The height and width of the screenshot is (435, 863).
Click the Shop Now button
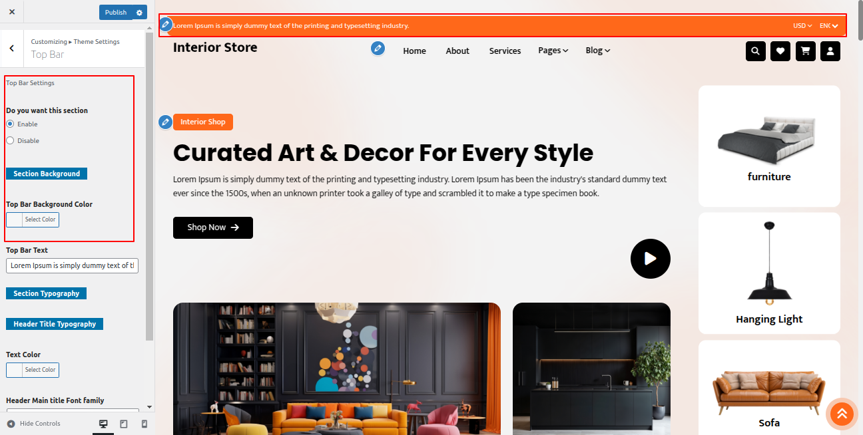(x=213, y=227)
